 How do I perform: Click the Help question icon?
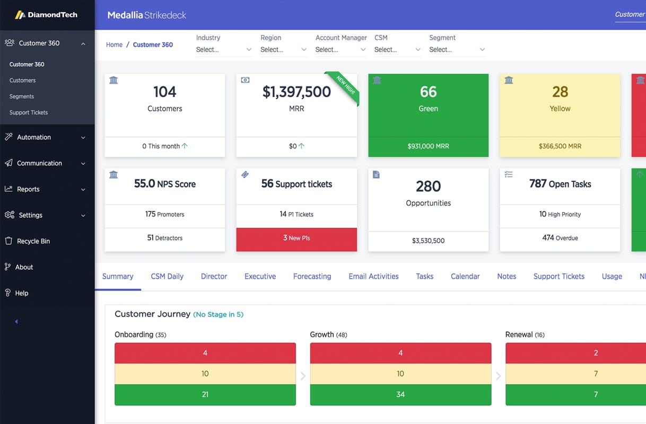[x=8, y=293]
